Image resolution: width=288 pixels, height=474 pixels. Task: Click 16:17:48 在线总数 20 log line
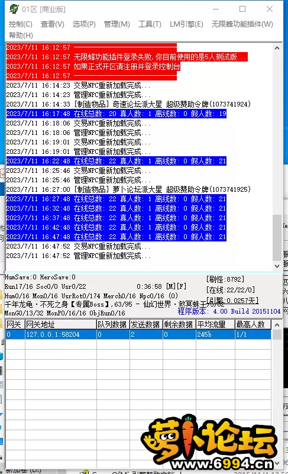point(116,114)
